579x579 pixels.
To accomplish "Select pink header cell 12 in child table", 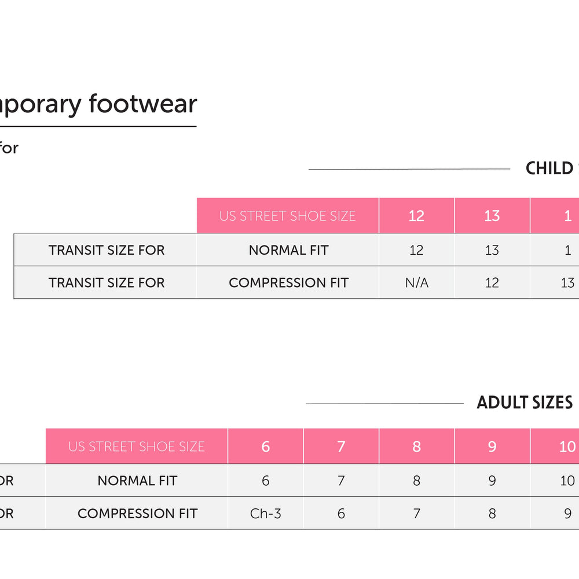I will point(416,216).
